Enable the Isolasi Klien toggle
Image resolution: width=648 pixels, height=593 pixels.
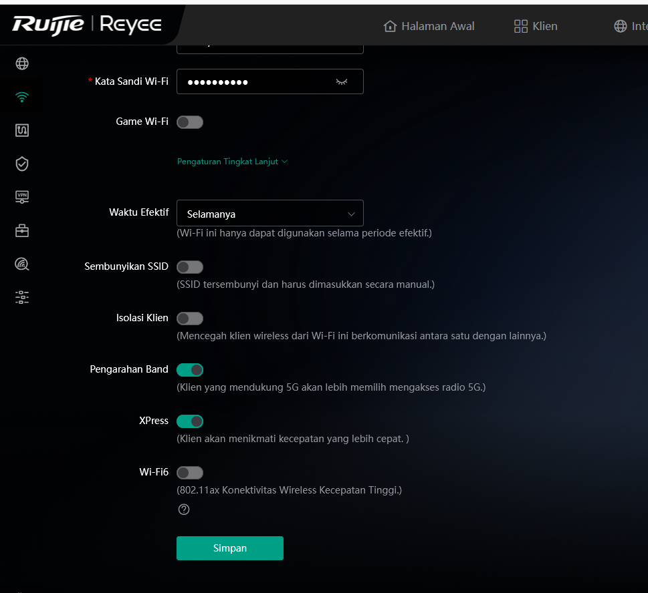[x=190, y=319]
